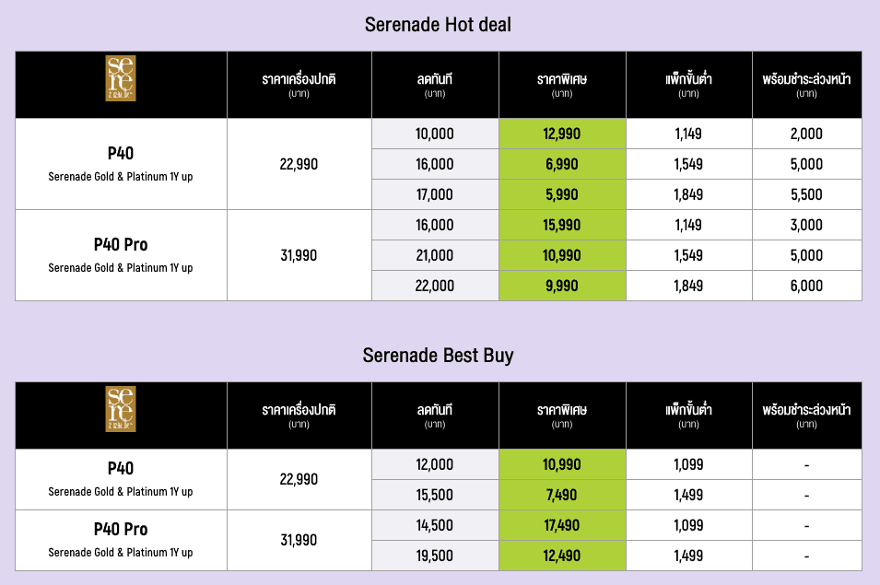Select P40 model name in Best Buy table
The width and height of the screenshot is (880, 585).
[x=121, y=468]
